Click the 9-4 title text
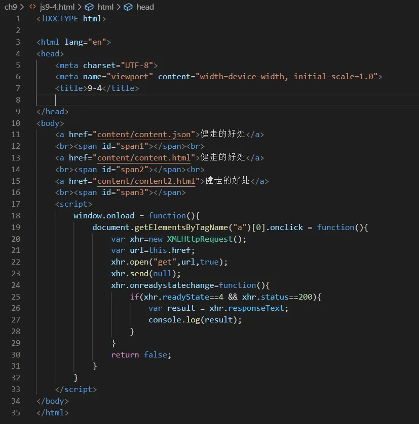Image resolution: width=419 pixels, height=424 pixels. (94, 88)
